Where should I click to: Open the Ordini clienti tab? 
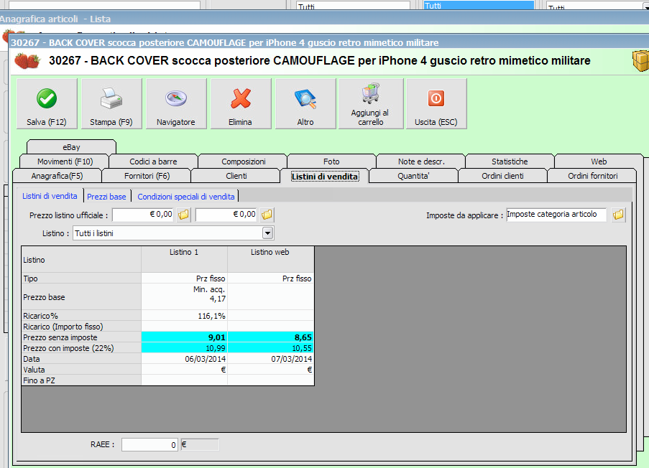click(502, 176)
